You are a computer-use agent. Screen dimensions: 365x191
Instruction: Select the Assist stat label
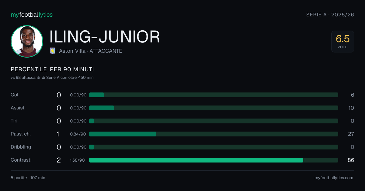[18, 108]
